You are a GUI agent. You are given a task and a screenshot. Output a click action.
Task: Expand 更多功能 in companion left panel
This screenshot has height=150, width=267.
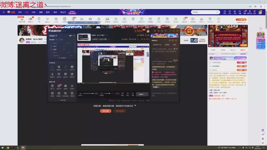[x=62, y=100]
